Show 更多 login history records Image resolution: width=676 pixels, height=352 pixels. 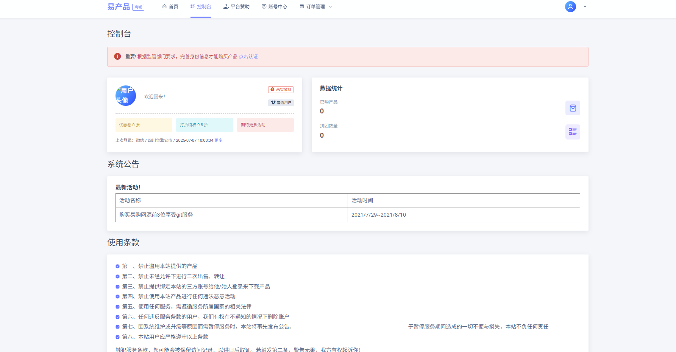click(x=219, y=140)
